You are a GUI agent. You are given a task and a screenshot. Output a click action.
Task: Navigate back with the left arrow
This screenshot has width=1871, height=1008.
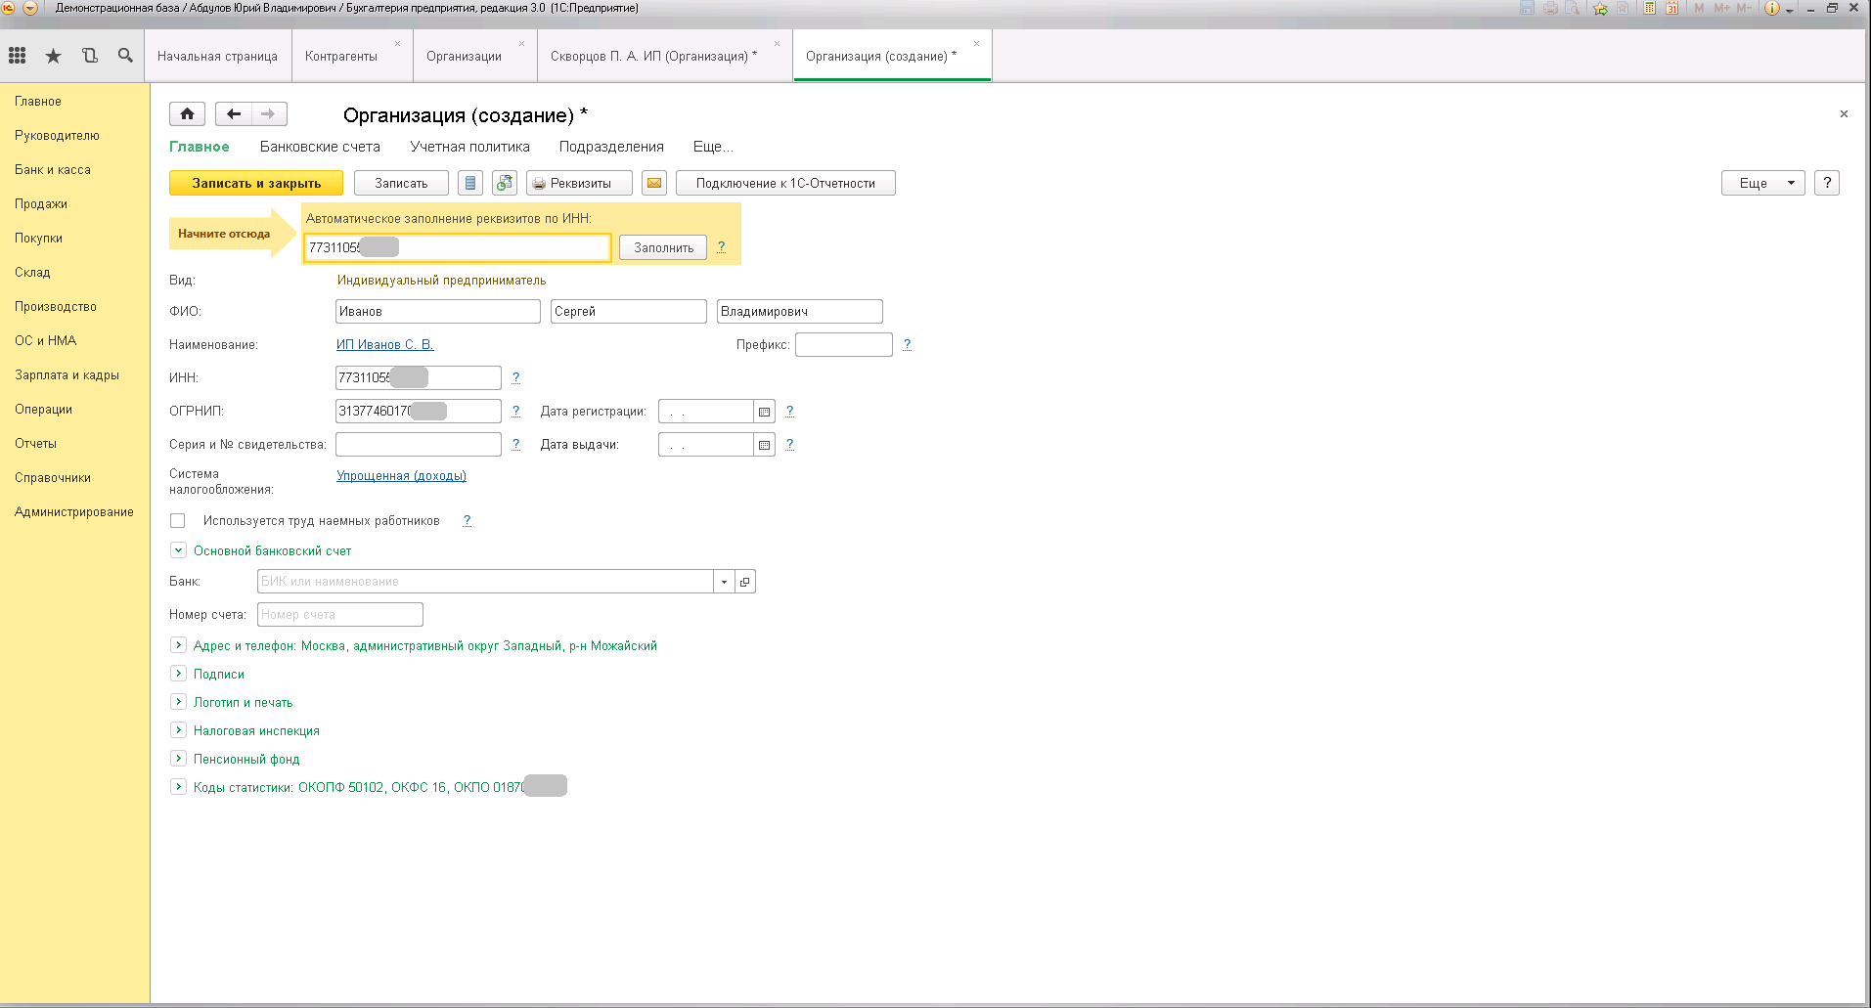tap(233, 114)
